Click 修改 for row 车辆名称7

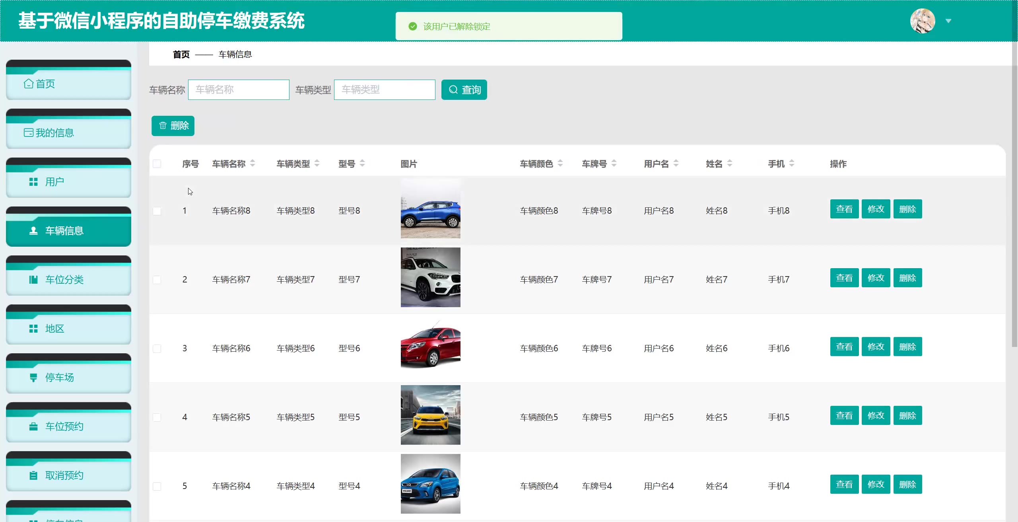coord(876,278)
